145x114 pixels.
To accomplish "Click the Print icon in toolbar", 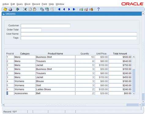I will pyautogui.click(x=10, y=9).
